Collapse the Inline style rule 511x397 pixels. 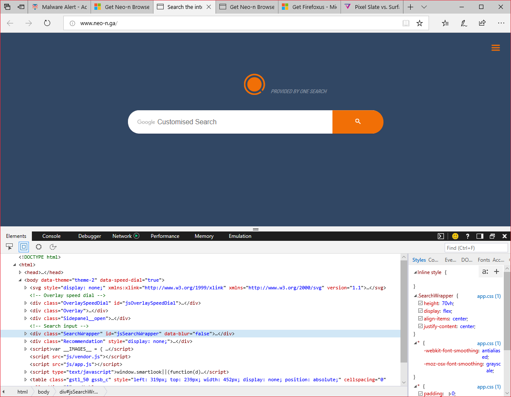click(415, 272)
